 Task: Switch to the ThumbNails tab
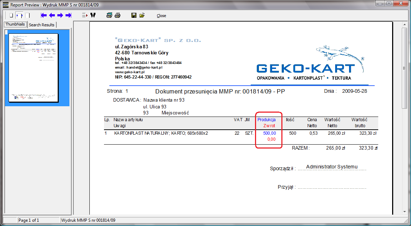(15, 25)
